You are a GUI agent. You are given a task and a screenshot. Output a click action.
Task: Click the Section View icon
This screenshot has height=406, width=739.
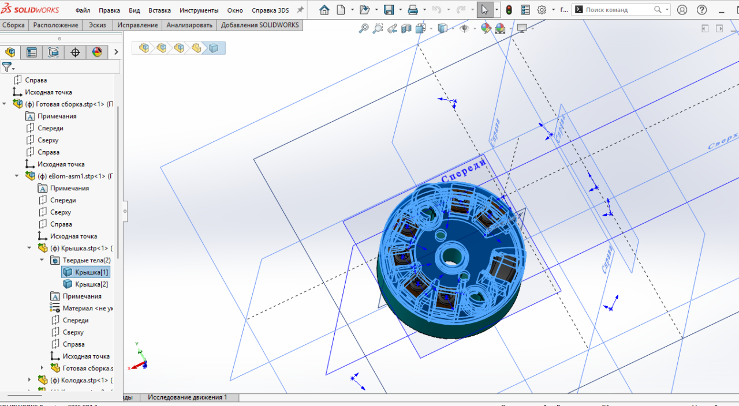pos(406,28)
